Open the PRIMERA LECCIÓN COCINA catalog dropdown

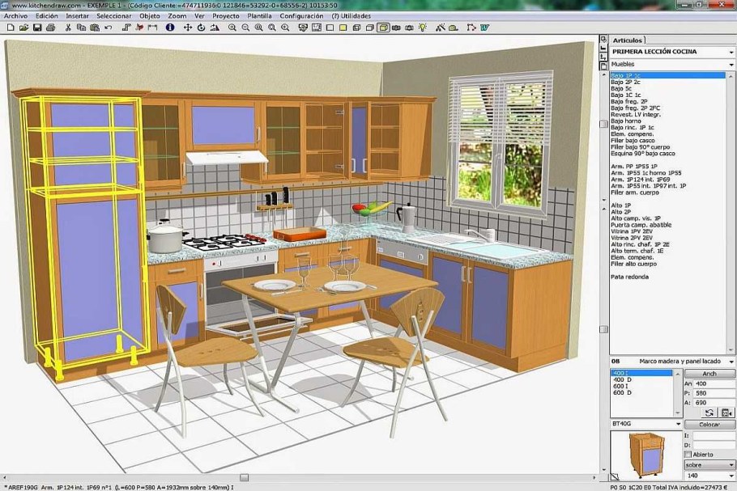(731, 51)
